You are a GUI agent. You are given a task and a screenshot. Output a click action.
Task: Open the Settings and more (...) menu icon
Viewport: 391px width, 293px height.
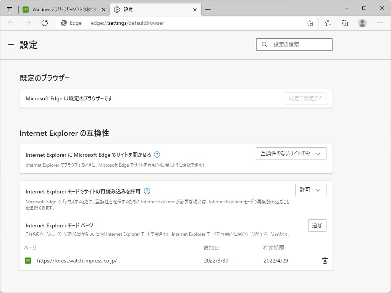pos(380,23)
